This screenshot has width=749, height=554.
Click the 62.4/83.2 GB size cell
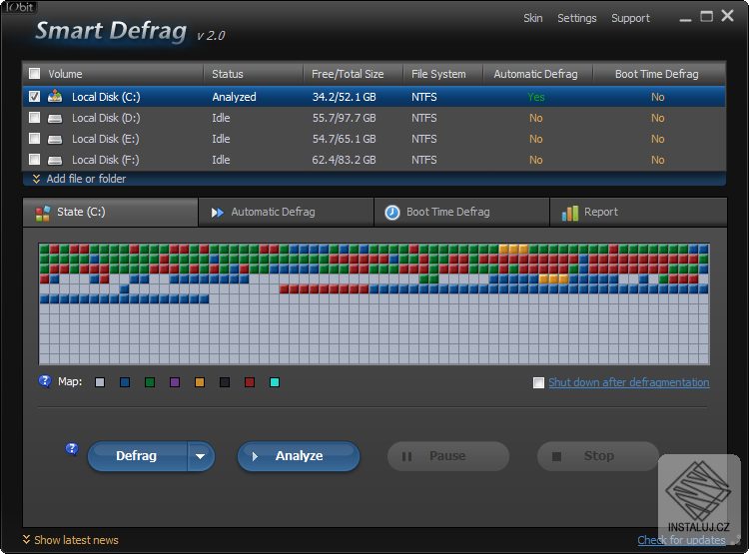tap(344, 160)
